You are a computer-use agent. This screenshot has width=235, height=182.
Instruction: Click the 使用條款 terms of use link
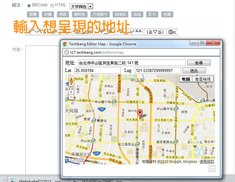[x=207, y=161]
